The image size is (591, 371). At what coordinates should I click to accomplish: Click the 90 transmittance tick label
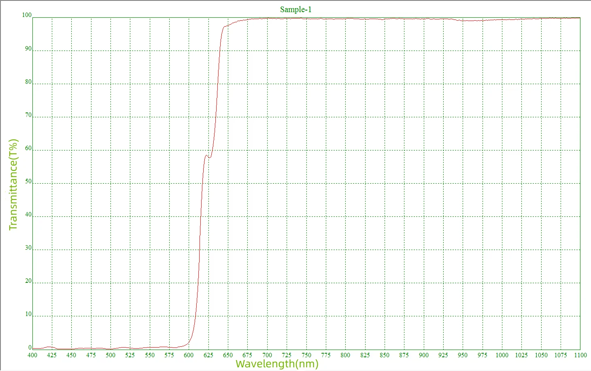coord(28,49)
